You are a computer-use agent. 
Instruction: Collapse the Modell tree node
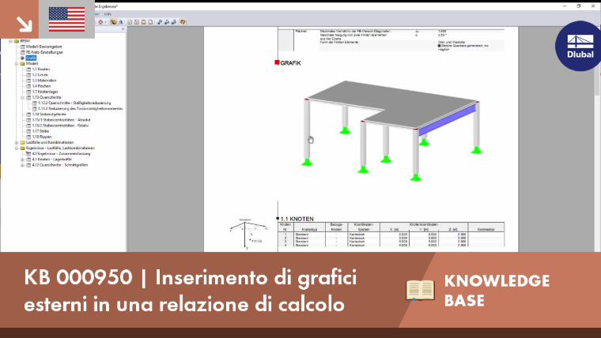coord(17,63)
